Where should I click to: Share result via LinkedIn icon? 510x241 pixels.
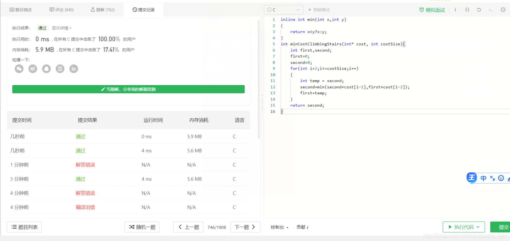click(x=74, y=69)
